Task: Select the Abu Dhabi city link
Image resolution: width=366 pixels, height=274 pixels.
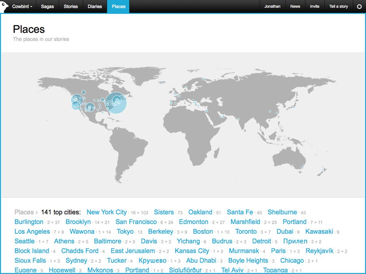Action: [x=201, y=261]
